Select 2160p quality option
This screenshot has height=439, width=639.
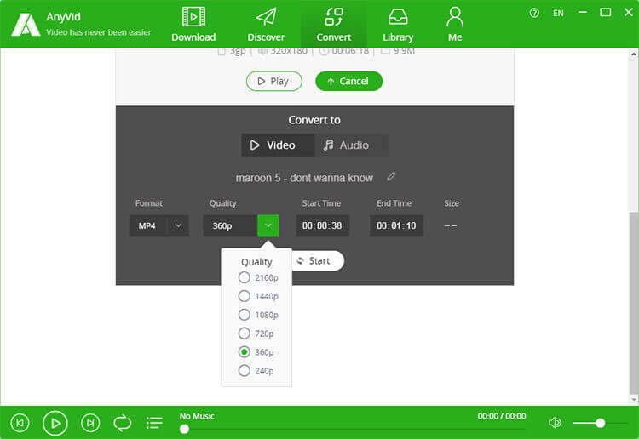click(258, 277)
